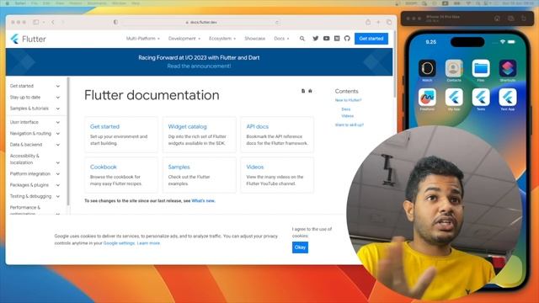
Task: Open the Cookbook card
Action: click(121, 175)
